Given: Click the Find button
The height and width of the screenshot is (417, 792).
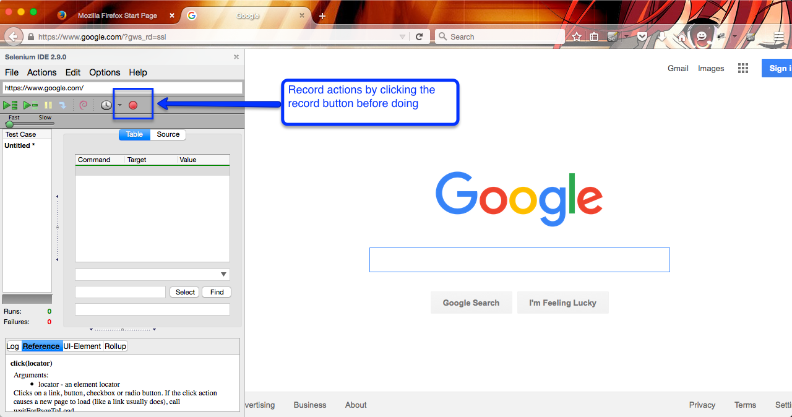Looking at the screenshot, I should 217,292.
